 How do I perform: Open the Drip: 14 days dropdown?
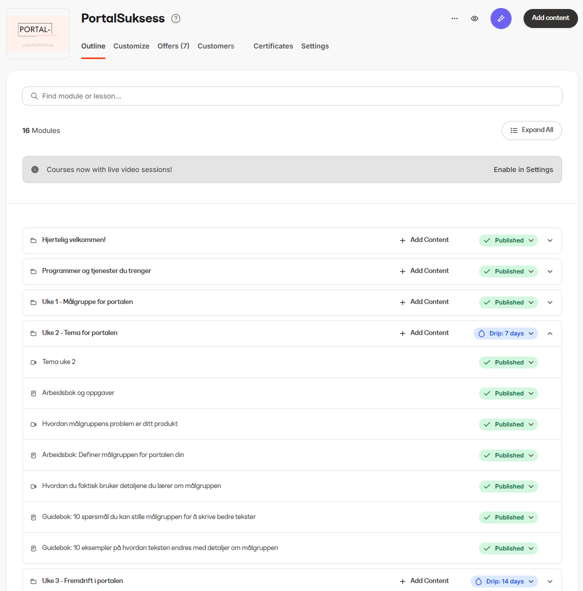504,581
